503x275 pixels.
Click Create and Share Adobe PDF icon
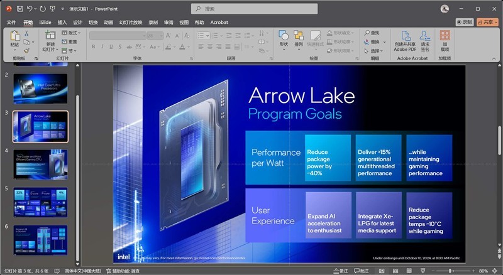pyautogui.click(x=406, y=36)
